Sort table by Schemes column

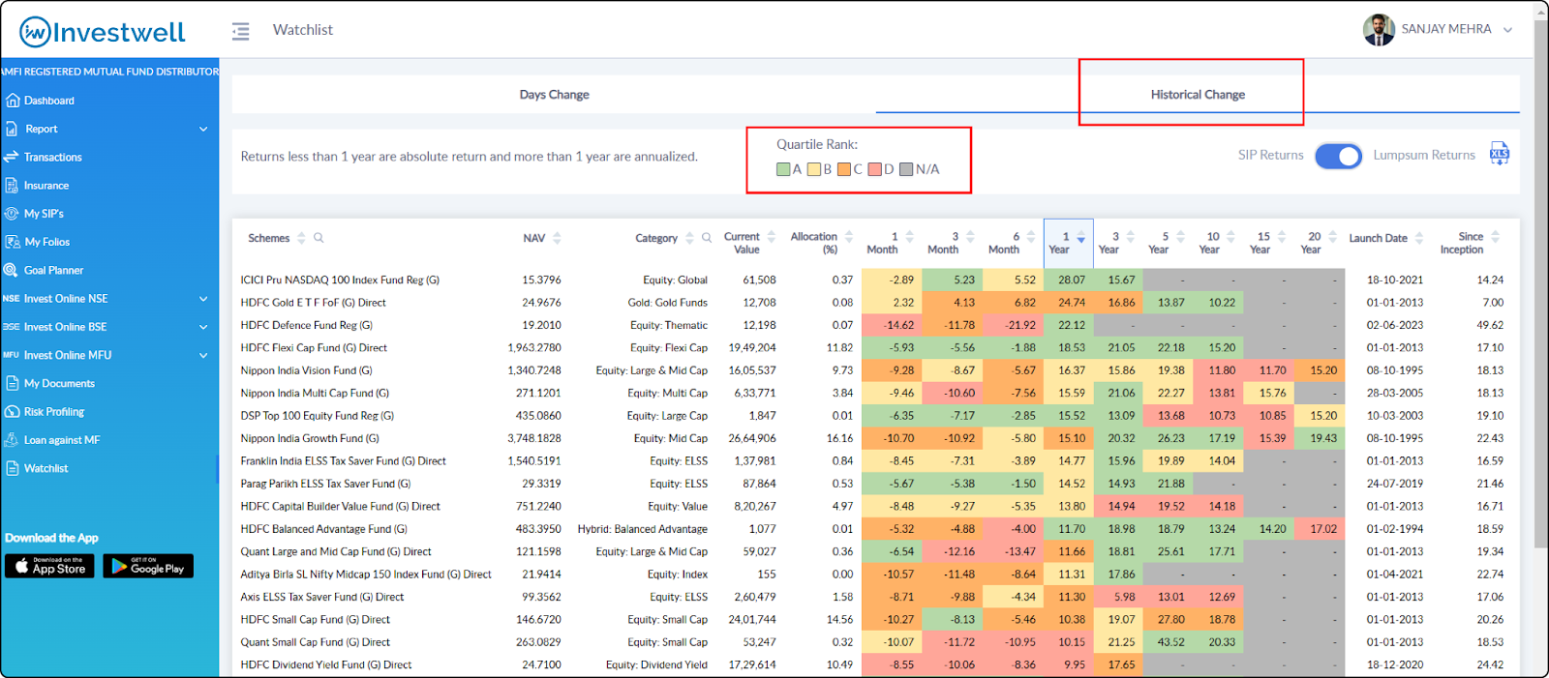click(301, 238)
